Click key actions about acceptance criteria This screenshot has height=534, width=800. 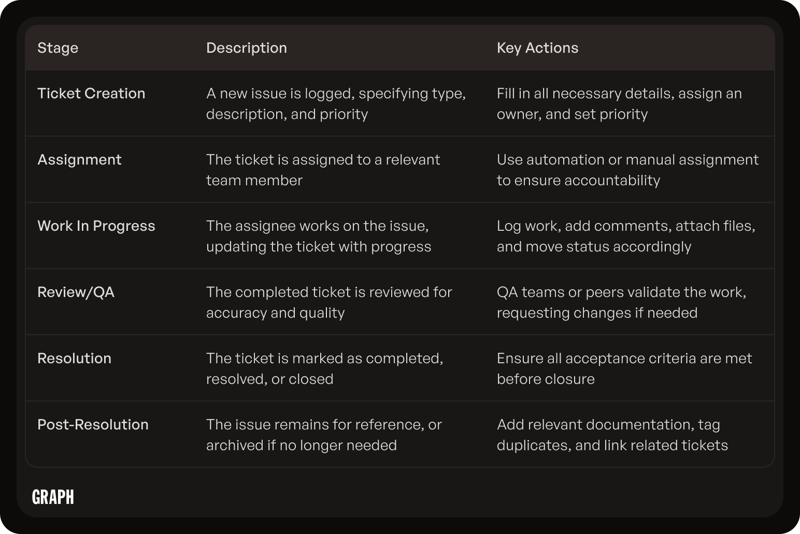pyautogui.click(x=624, y=368)
